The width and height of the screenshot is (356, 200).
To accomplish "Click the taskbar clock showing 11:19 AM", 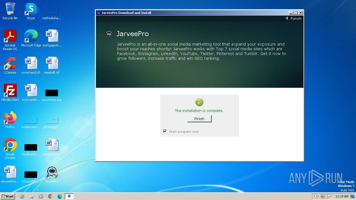I will tap(342, 196).
